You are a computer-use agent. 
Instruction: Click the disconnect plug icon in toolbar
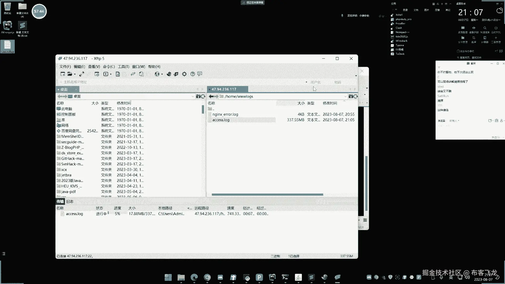point(82,74)
